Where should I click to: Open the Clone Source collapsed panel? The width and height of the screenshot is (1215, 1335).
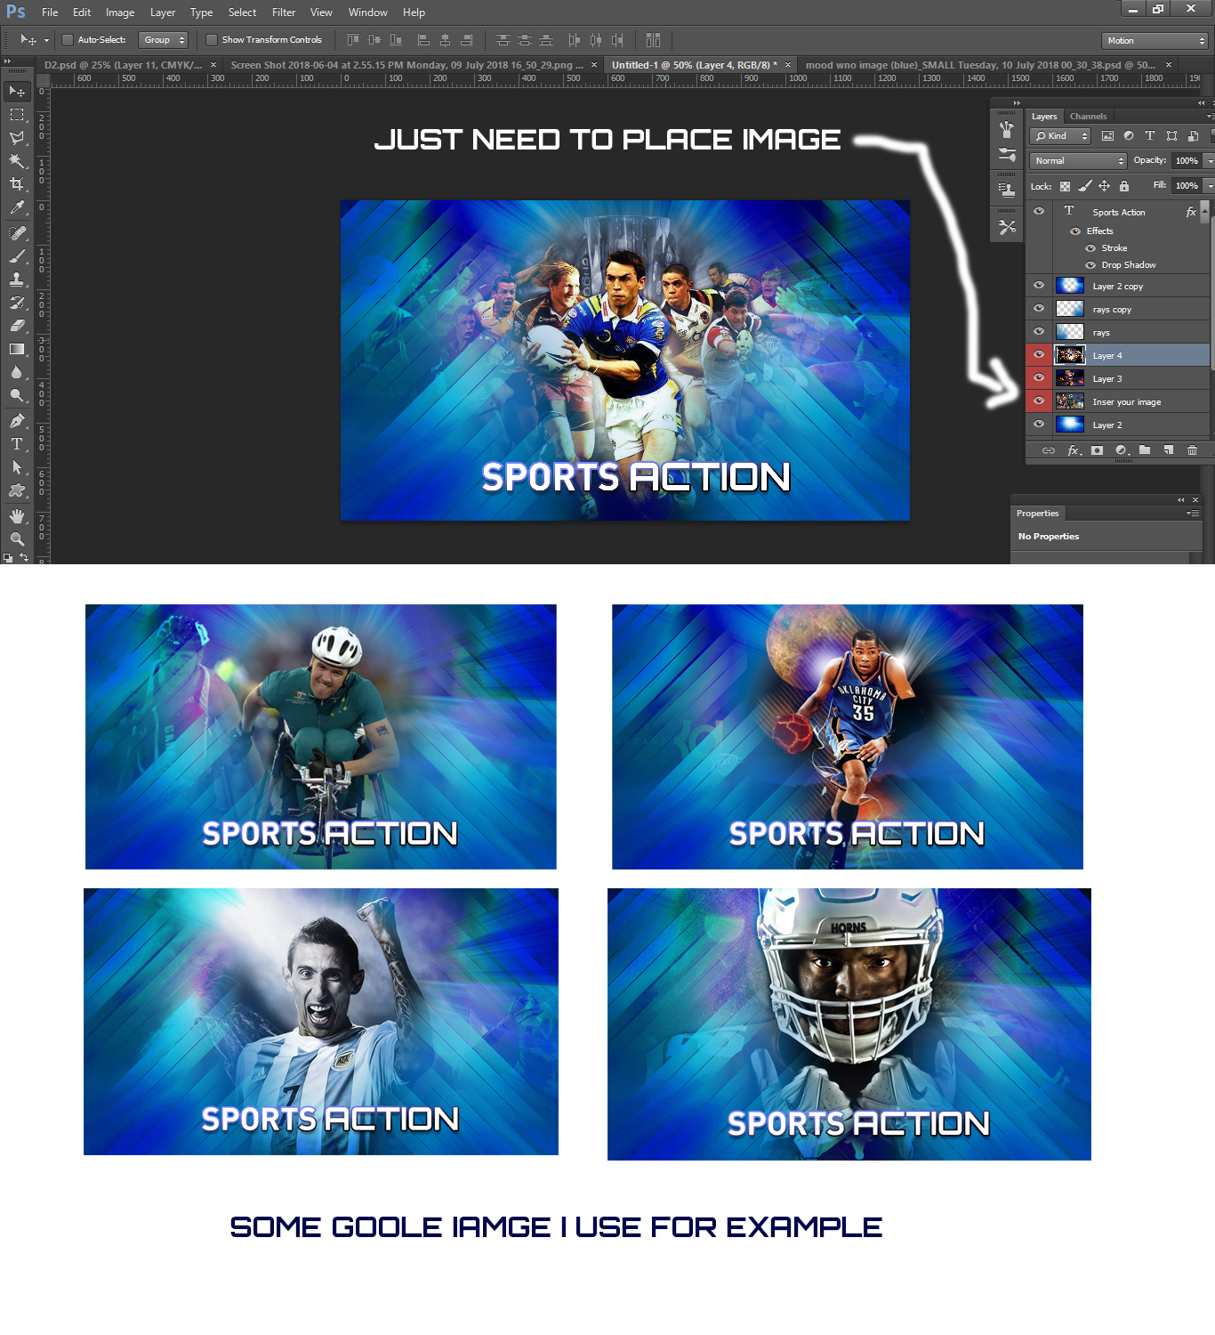point(1007,190)
